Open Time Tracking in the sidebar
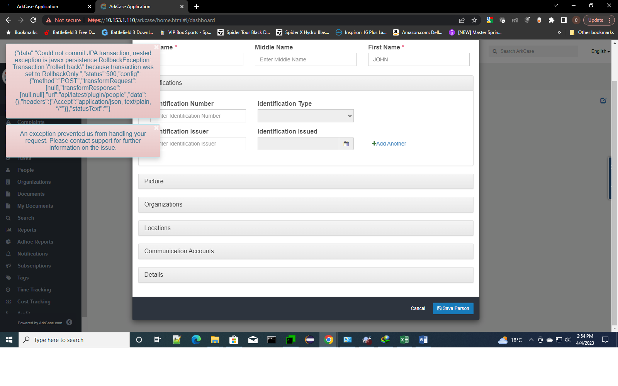The width and height of the screenshot is (618, 386). (x=34, y=289)
